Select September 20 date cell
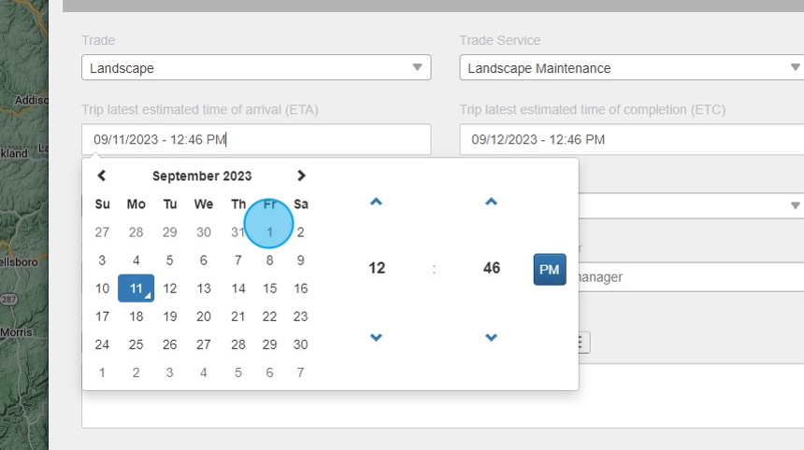 tap(204, 316)
